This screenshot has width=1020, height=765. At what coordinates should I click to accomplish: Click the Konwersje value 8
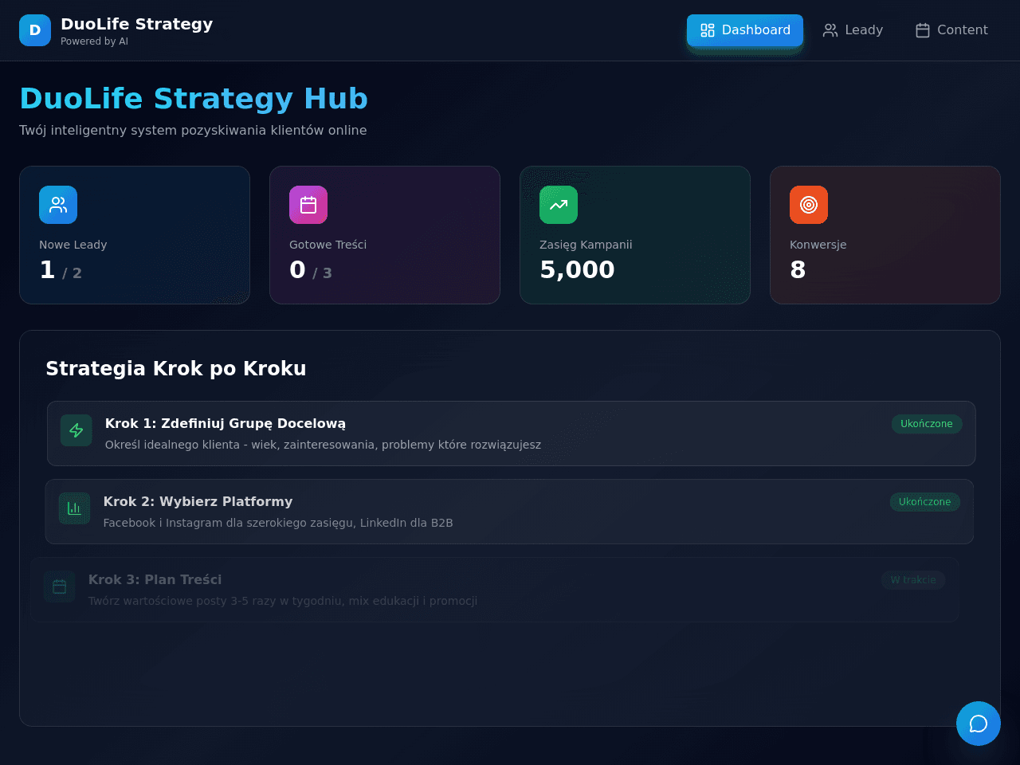(798, 270)
